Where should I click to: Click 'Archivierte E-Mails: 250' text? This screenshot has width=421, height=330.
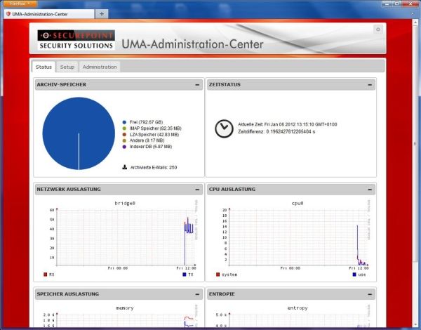tap(154, 167)
